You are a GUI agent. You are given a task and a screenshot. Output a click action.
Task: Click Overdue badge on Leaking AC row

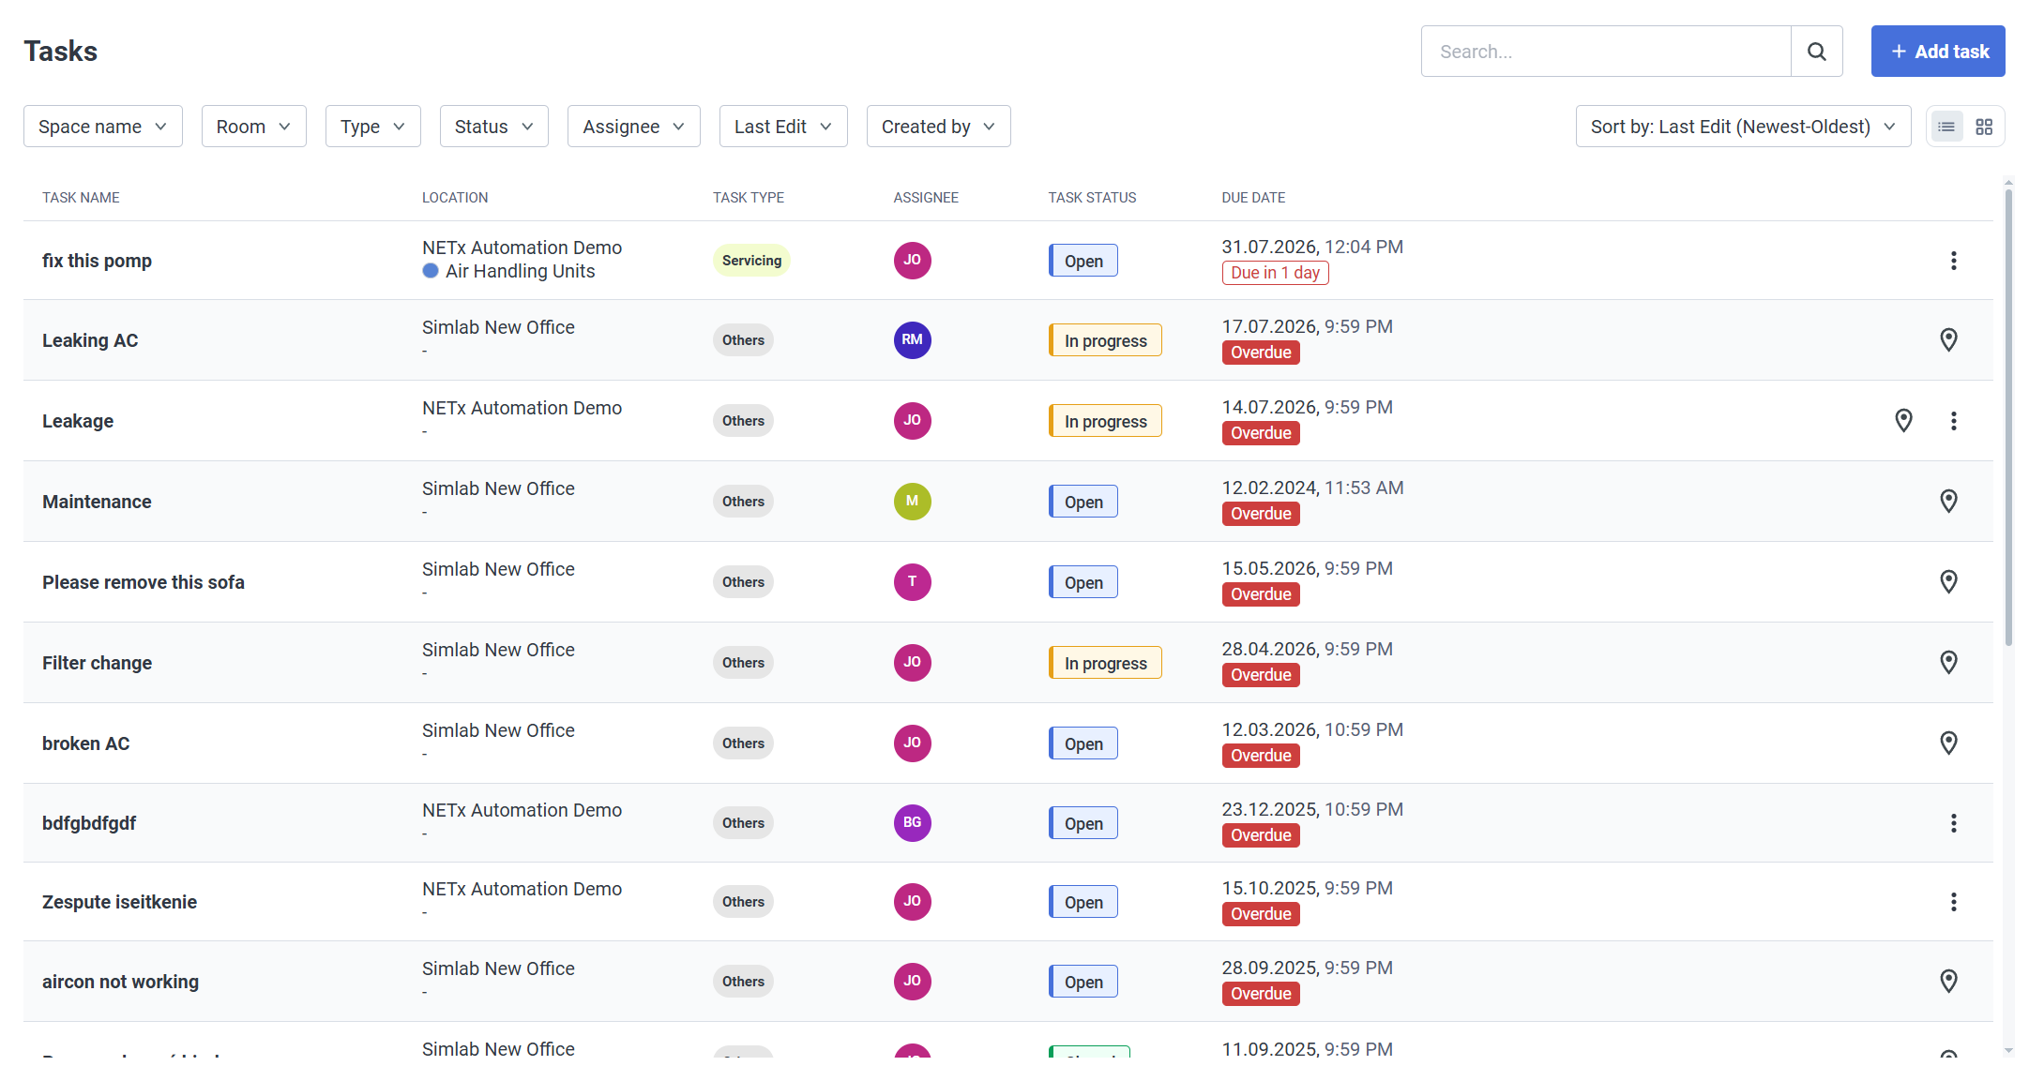click(1261, 353)
